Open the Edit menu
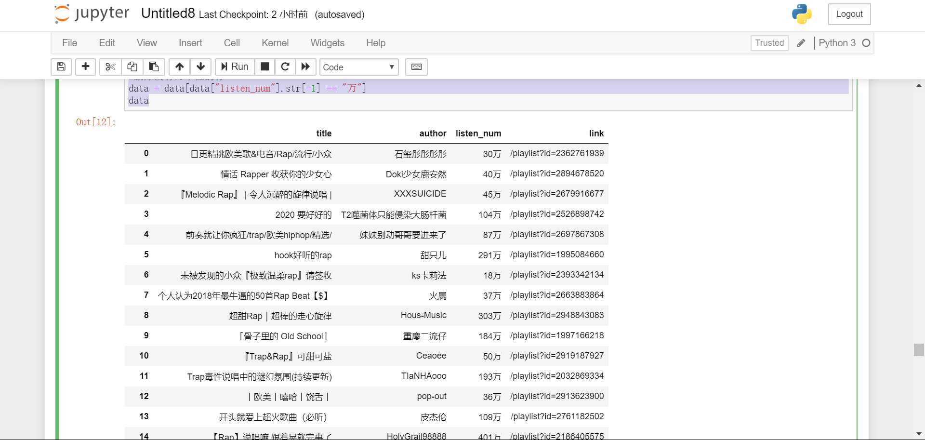 pos(107,43)
